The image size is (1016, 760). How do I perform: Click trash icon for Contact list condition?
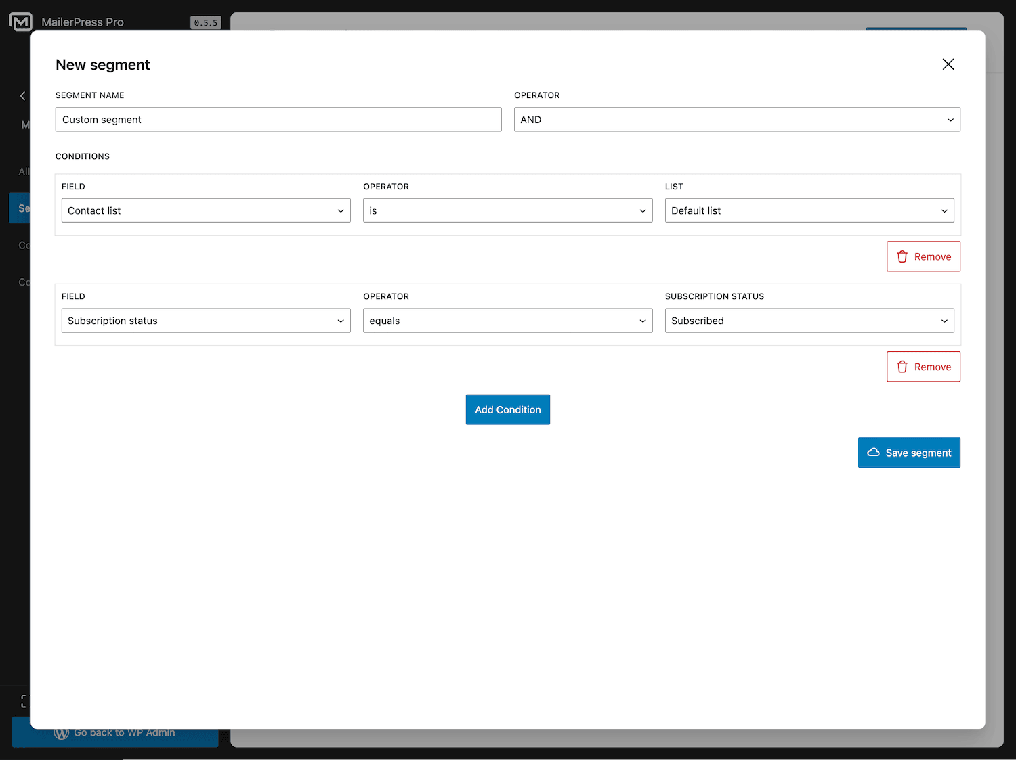click(x=902, y=257)
